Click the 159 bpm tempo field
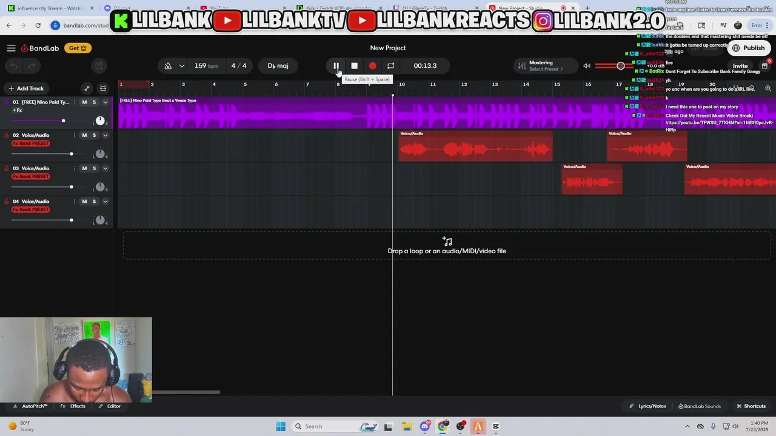Screen dimensions: 776x436 [206, 66]
